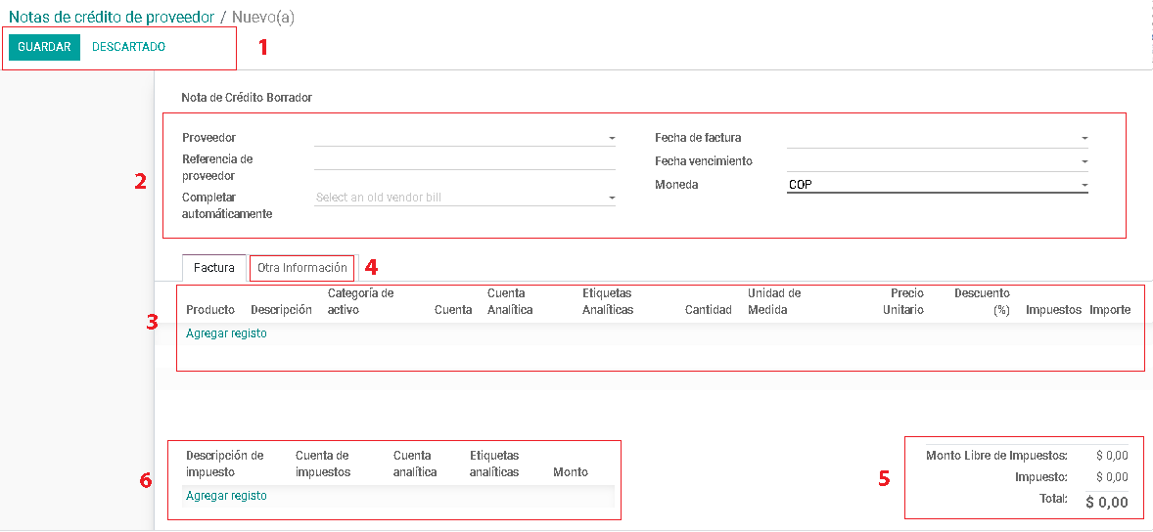Click the Cuenta column header in invoice lines
Viewport: 1153px width, 532px height.
pyautogui.click(x=453, y=310)
